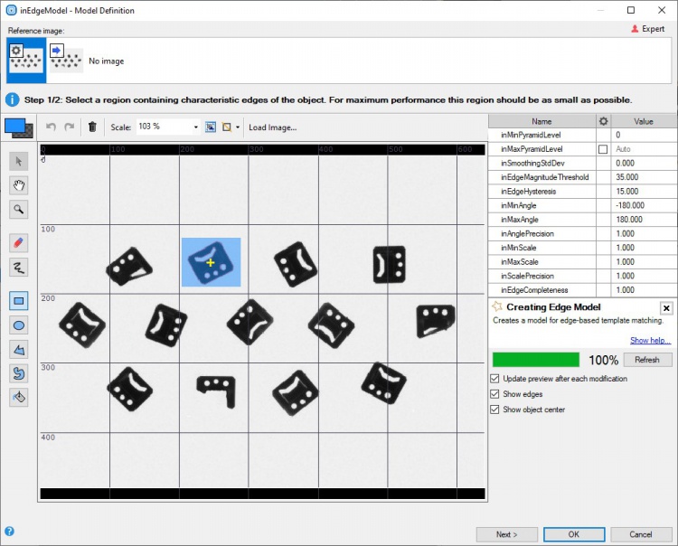678x546 pixels.
Task: Choose the polygon region tool
Action: pos(19,349)
